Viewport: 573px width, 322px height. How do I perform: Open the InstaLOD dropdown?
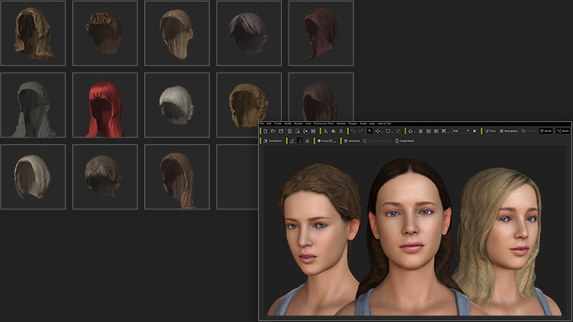[326, 141]
